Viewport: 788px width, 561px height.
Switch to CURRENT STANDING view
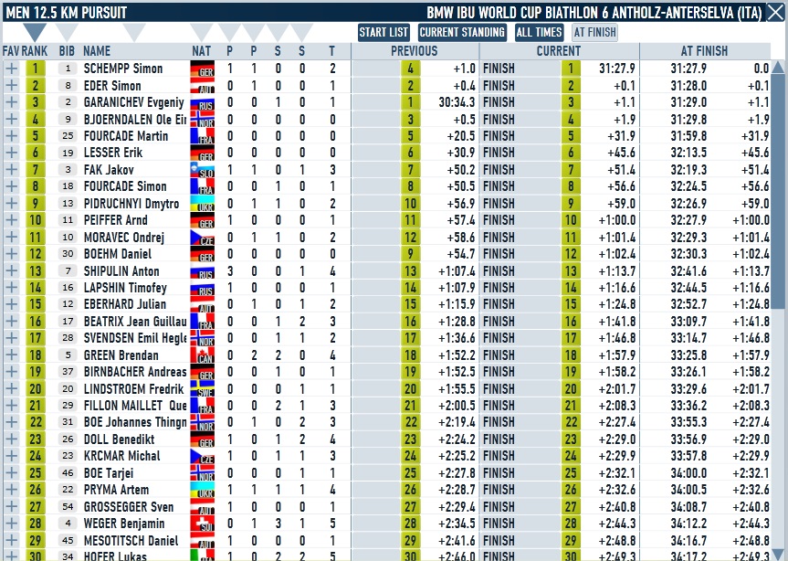point(462,33)
